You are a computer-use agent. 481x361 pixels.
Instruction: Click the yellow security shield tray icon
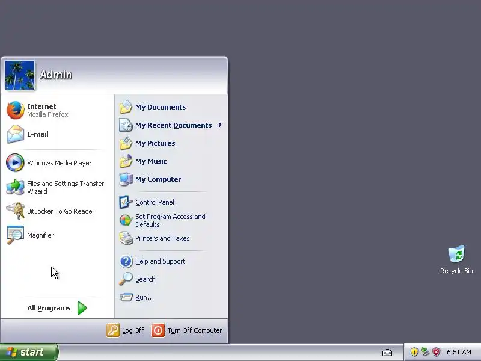414,352
